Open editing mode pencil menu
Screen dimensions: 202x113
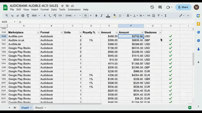tap(182, 16)
